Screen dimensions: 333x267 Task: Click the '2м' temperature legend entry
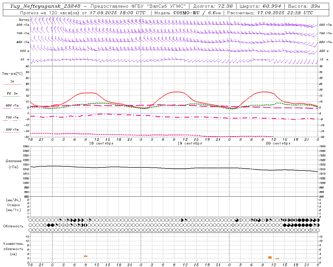[12, 81]
